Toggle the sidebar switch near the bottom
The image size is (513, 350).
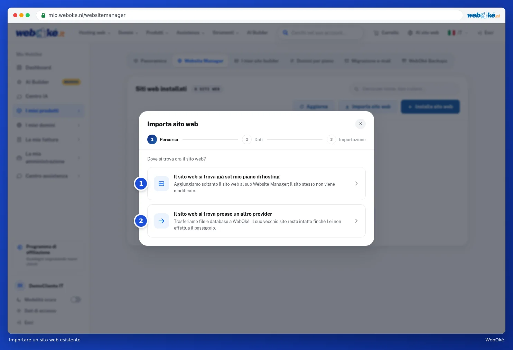coord(76,300)
